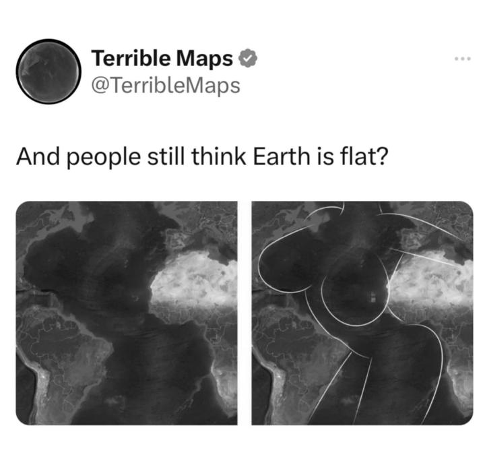Open the Terrible Maps profile avatar
Screen dimensions: 485x463
coord(48,71)
